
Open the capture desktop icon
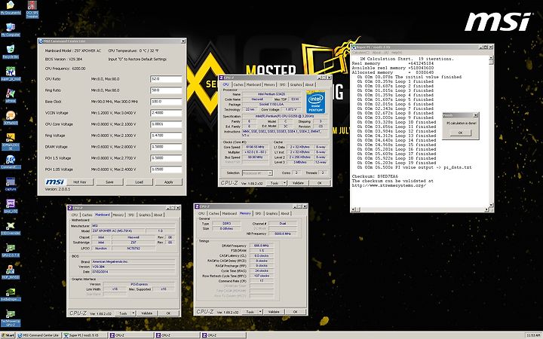coord(11,182)
